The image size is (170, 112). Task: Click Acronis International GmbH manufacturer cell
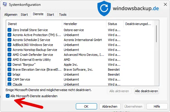(x=83, y=40)
